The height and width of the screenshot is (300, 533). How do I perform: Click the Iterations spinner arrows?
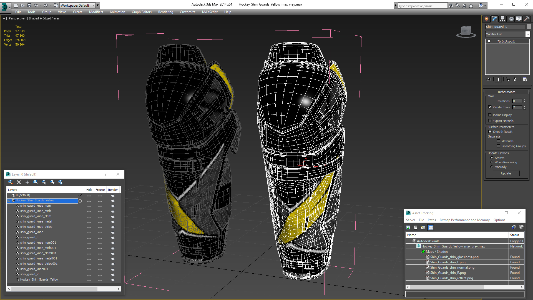pos(524,101)
